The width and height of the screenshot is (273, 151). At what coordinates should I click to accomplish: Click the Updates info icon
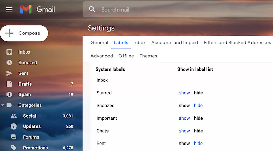[x=14, y=126]
